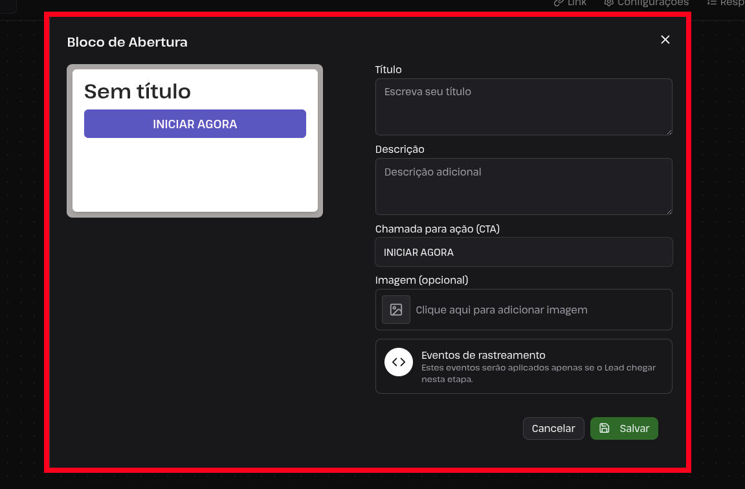Open Configurações in the top bar

(646, 3)
